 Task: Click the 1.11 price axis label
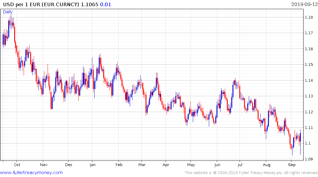[309, 128]
